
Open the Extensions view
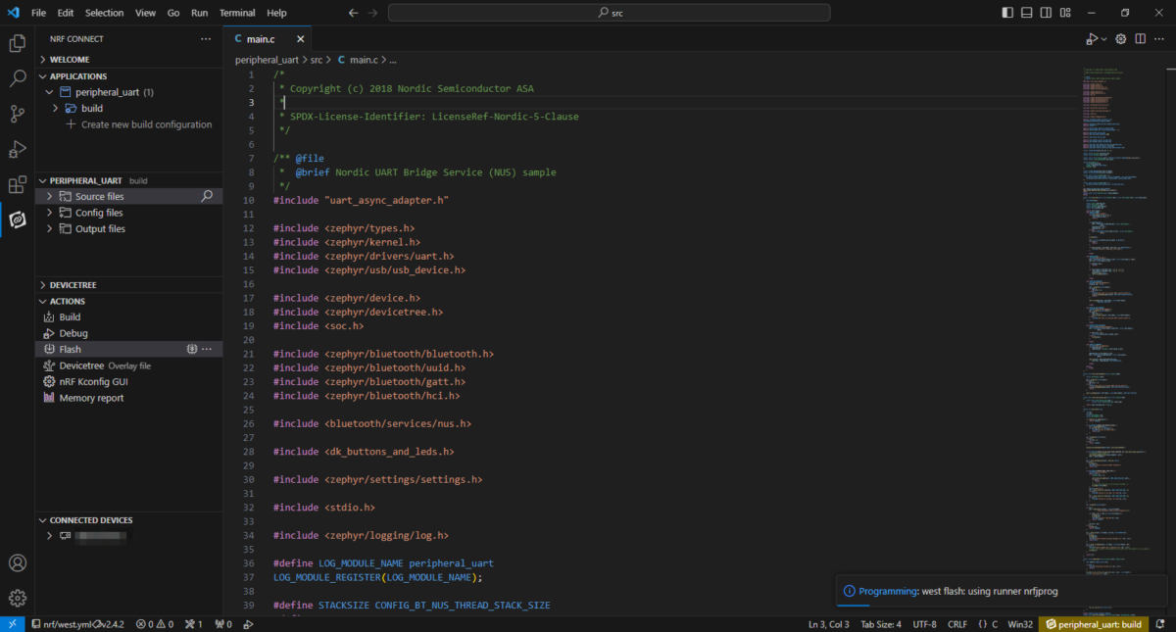click(x=17, y=184)
